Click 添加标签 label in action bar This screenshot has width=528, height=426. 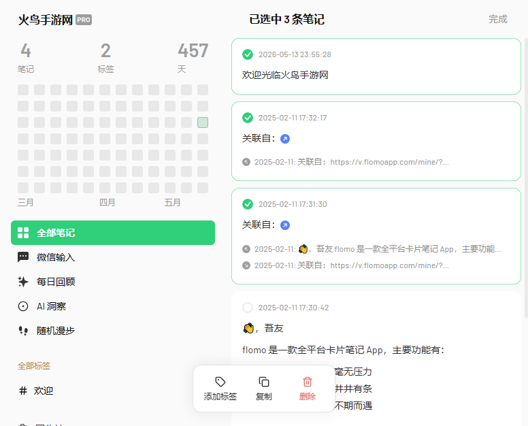coord(220,397)
